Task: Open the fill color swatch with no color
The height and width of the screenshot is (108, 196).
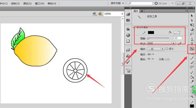Action: 177,33
